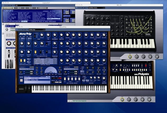Click the Edit round button in MS-20 window

tap(137, 57)
